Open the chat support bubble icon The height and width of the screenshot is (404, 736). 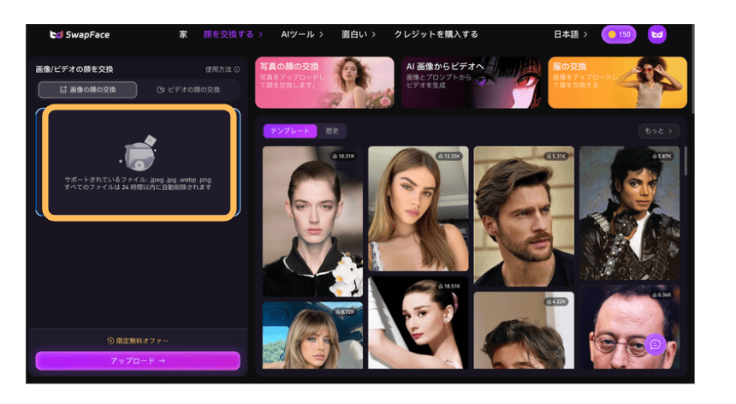(x=656, y=344)
